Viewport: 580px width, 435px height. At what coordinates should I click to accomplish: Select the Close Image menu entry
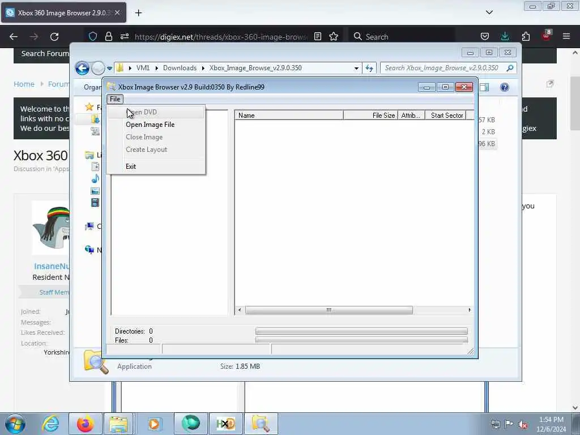coord(144,137)
